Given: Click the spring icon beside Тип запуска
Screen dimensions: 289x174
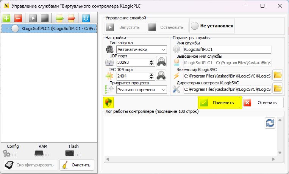Looking at the screenshot, I should tap(110, 49).
